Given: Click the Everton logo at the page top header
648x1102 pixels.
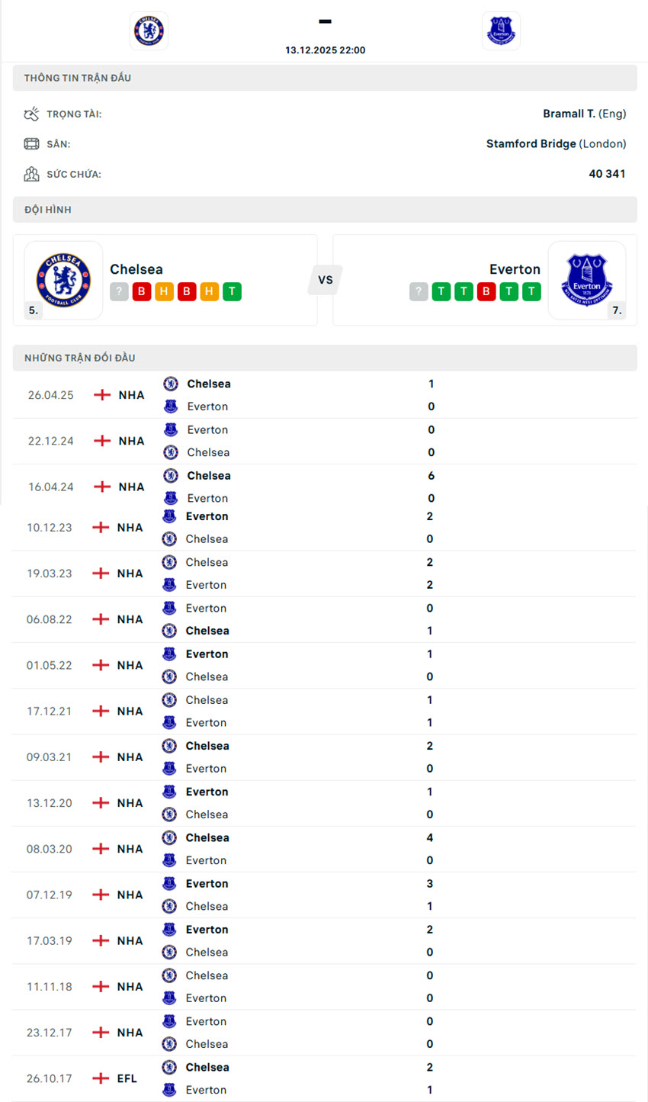Looking at the screenshot, I should (501, 31).
